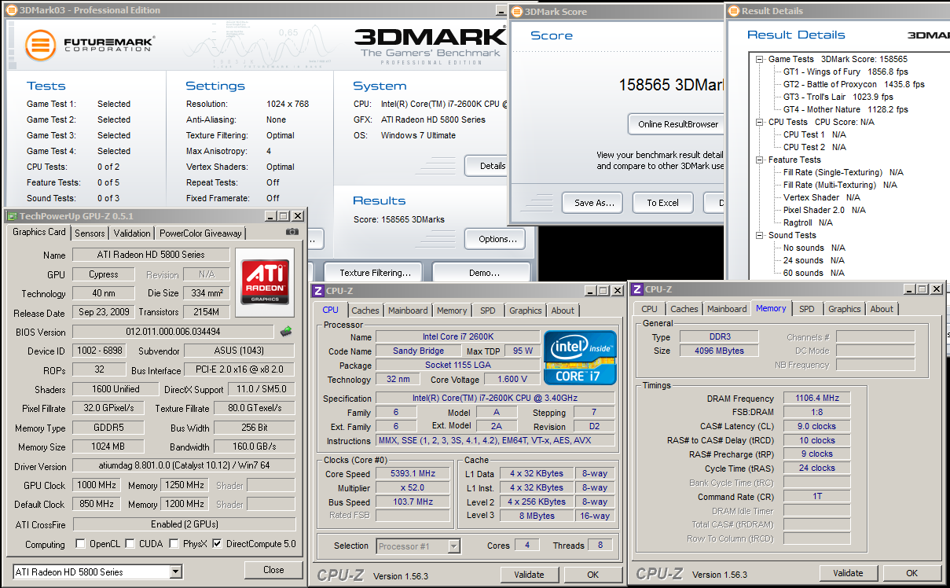This screenshot has width=950, height=588.
Task: Click the DRAM Frequency 1106.4 MHz field
Action: coord(816,399)
